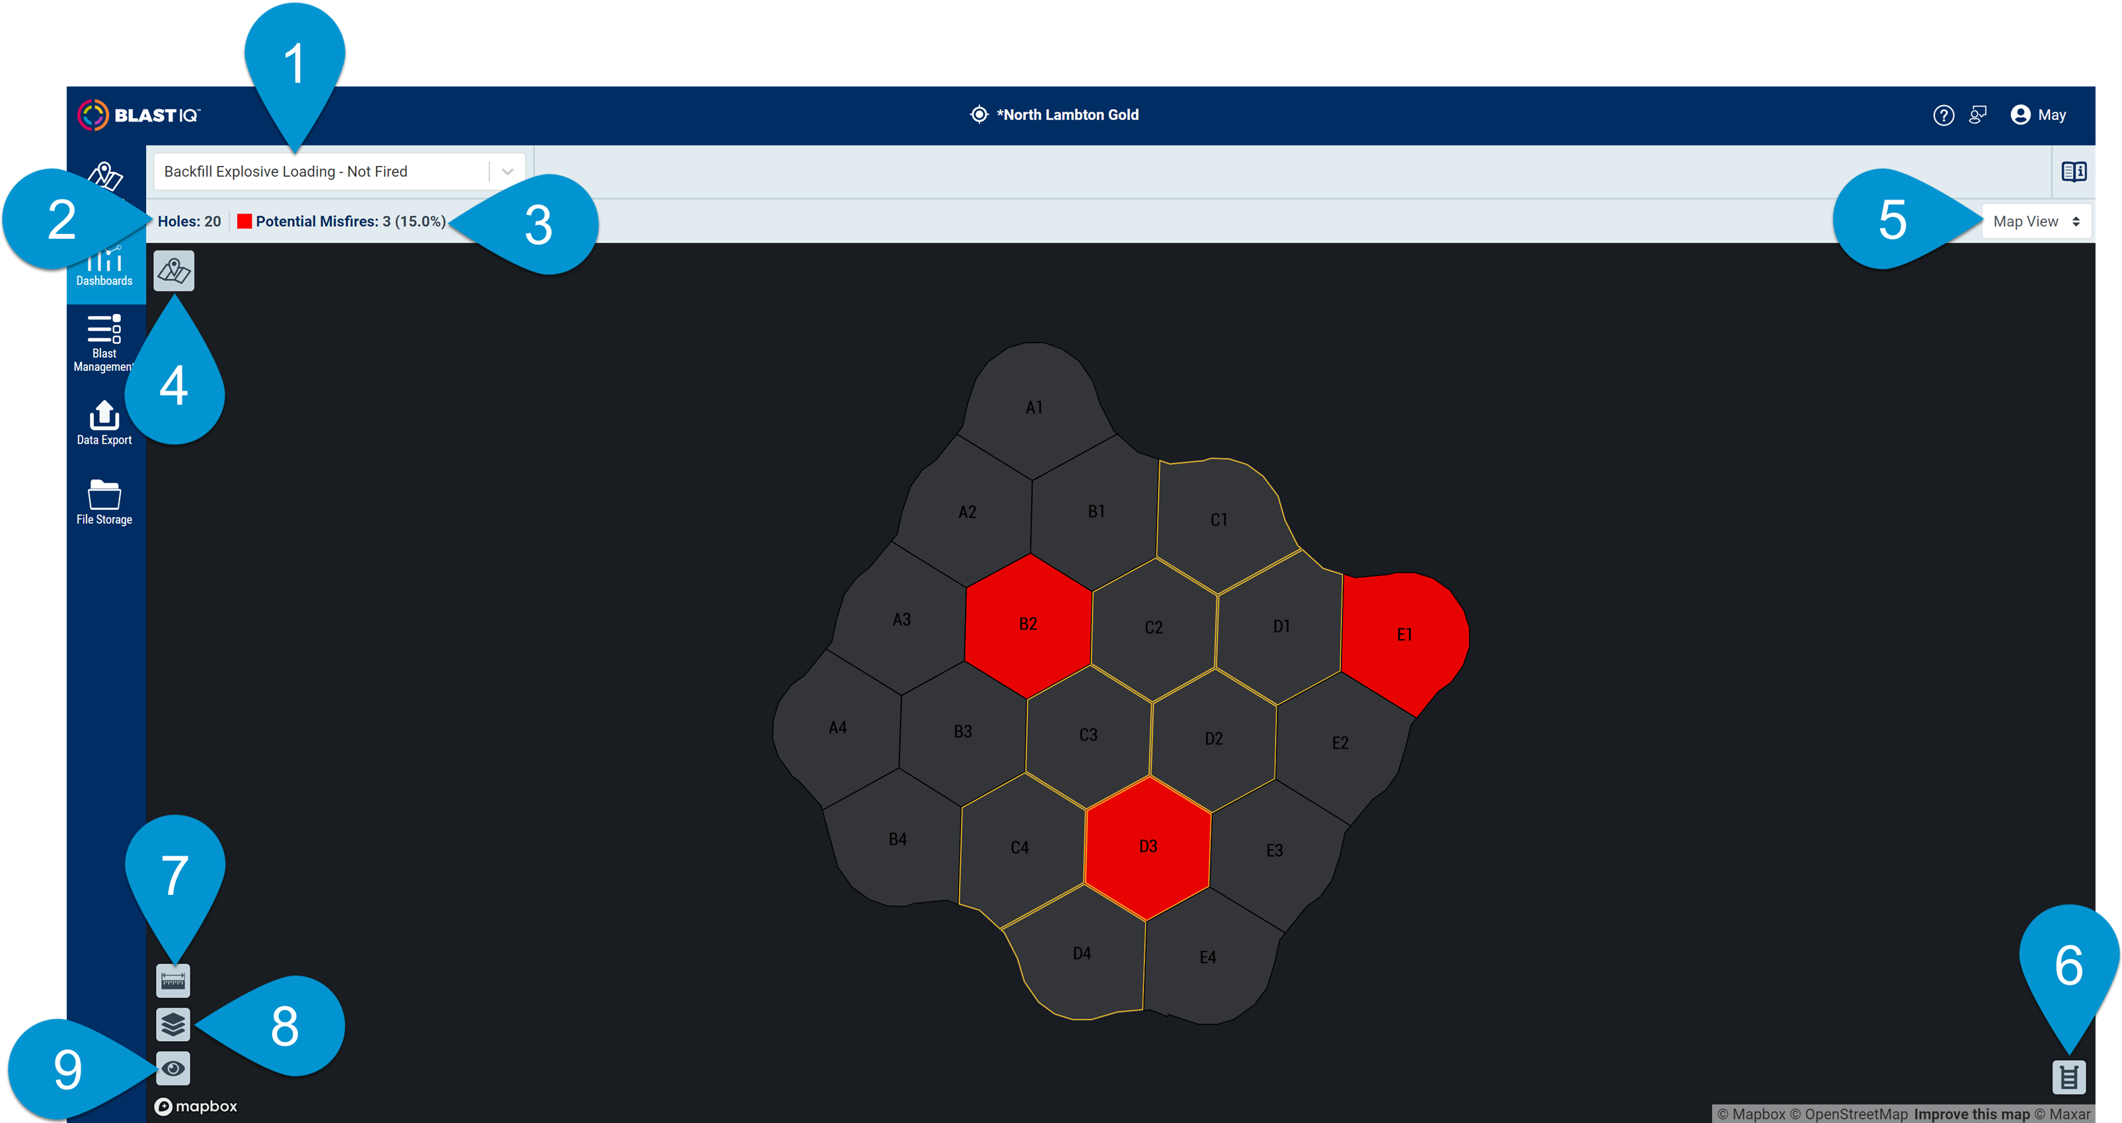The height and width of the screenshot is (1123, 2122).
Task: Click the © Mapbox attribution link
Action: 1751,1114
